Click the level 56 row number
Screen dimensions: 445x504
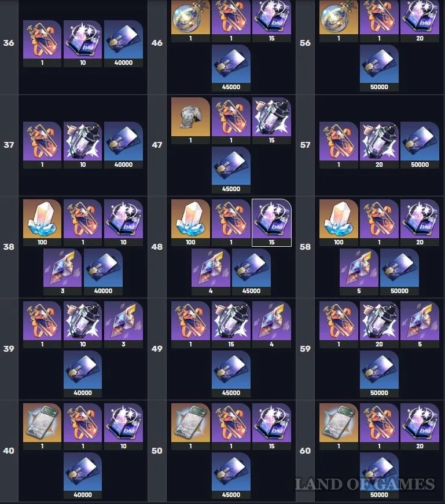pyautogui.click(x=305, y=43)
